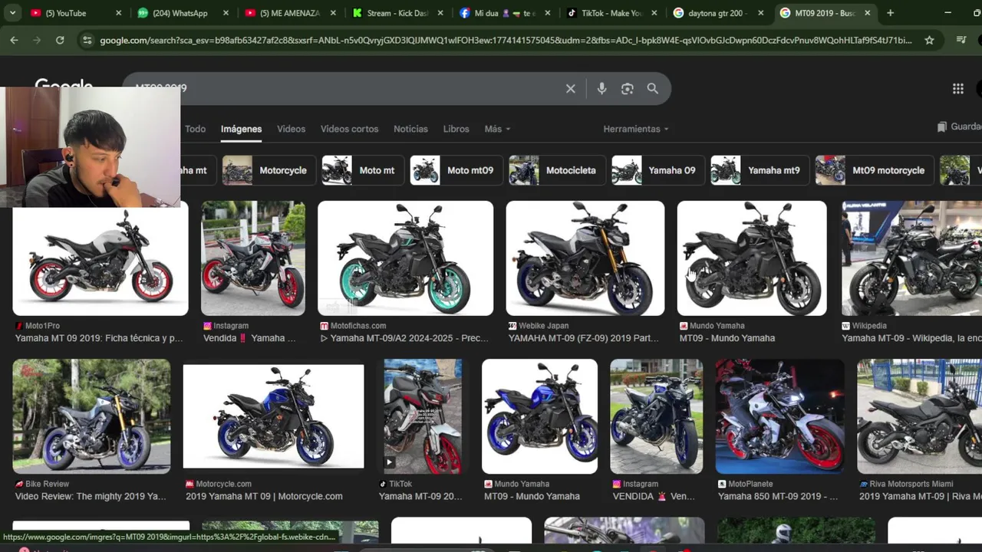Bookmark this page with the star icon

[929, 40]
